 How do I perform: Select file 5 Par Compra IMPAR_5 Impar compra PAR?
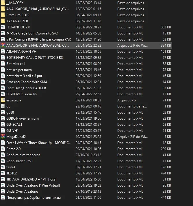coord(38,39)
